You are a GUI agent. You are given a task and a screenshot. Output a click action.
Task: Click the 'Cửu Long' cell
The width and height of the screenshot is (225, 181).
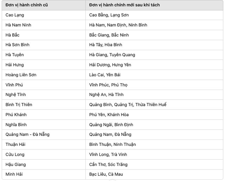[x=15, y=154]
